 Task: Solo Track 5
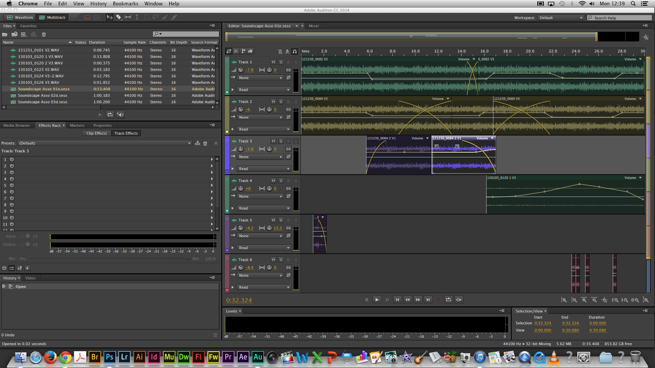(280, 220)
